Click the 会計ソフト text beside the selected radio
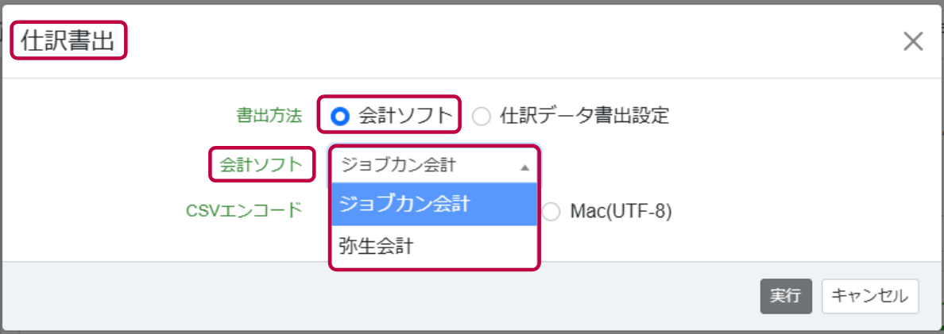The width and height of the screenshot is (944, 334). pyautogui.click(x=404, y=115)
